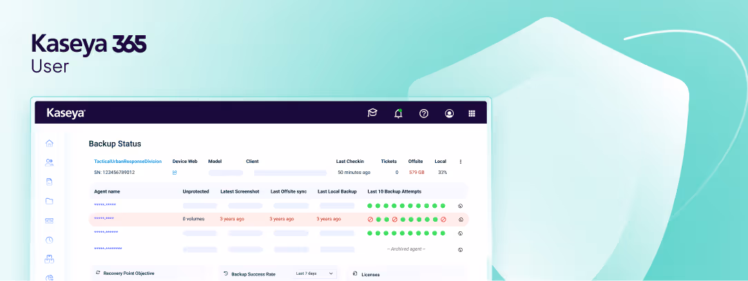Click the Licenses panel icon
This screenshot has width=748, height=281.
[356, 273]
